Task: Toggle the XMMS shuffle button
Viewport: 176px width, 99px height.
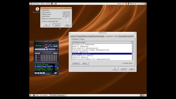Action: coord(51,50)
